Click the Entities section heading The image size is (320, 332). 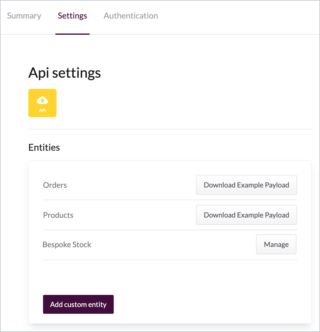[44, 148]
